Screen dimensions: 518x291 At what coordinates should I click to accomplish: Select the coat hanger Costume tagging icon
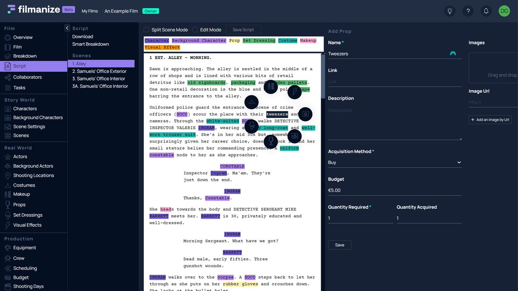252,103
